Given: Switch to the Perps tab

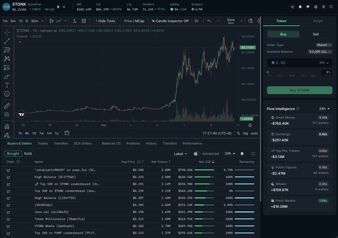Looking at the screenshot, I should click(318, 21).
